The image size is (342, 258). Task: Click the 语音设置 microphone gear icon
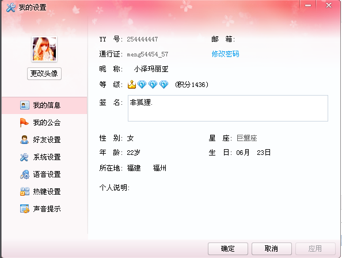click(x=24, y=174)
